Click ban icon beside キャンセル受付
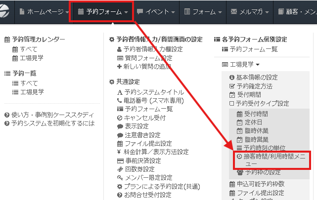Viewport: 317px width, 200px height. pyautogui.click(x=120, y=118)
